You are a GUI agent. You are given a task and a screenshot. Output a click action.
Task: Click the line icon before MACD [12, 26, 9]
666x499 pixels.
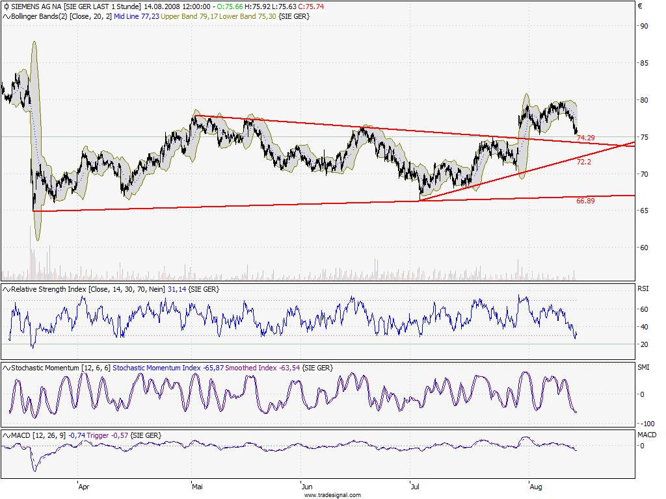click(7, 435)
